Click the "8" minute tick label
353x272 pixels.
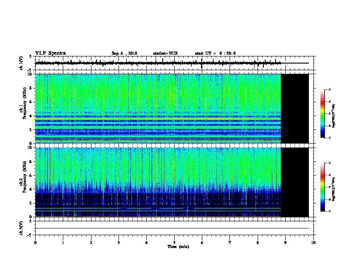pyautogui.click(x=258, y=243)
